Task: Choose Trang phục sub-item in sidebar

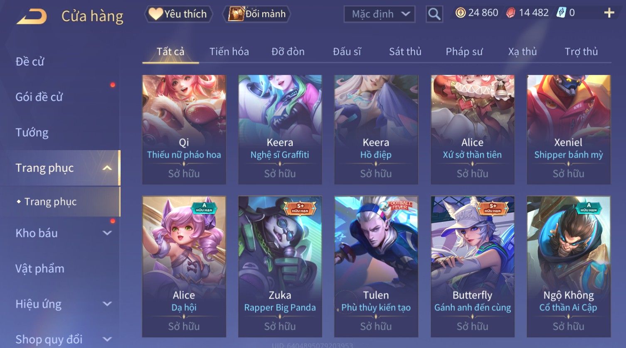Action: [x=50, y=202]
